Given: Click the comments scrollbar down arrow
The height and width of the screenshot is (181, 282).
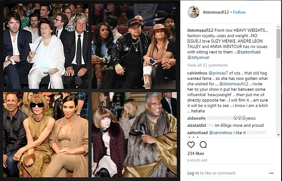Looking at the screenshot, I should coord(279,135).
